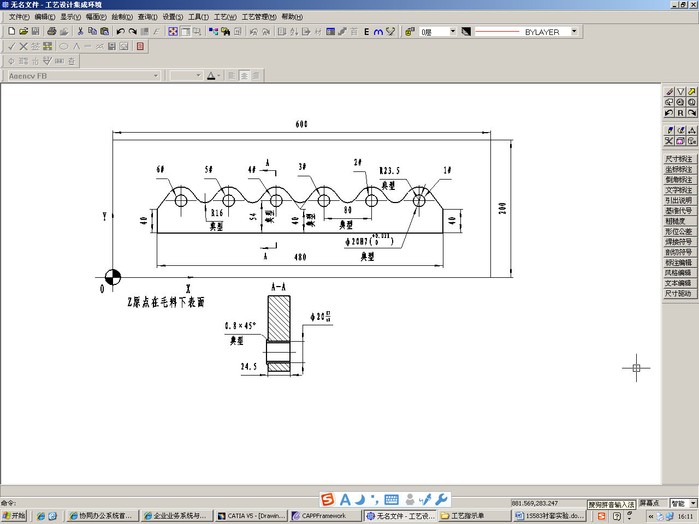
Task: Click the pink 3D box icon in right panel
Action: pos(680,141)
